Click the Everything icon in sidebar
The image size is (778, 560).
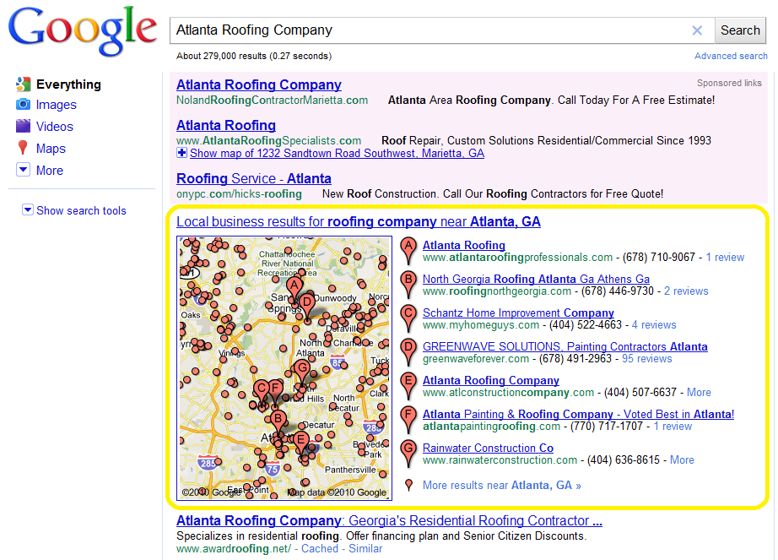click(x=23, y=84)
